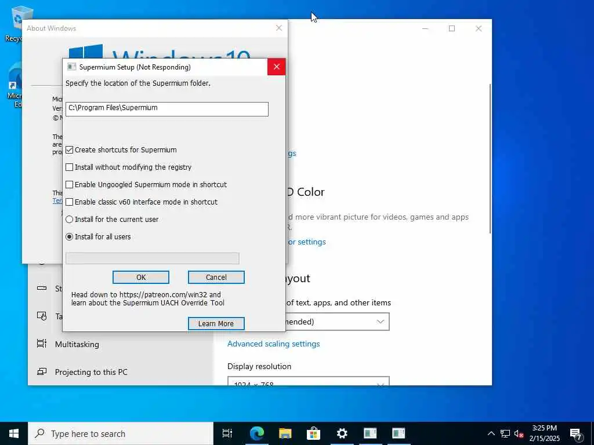Click the Tablet icon in Settings sidebar
This screenshot has width=594, height=445.
[42, 316]
